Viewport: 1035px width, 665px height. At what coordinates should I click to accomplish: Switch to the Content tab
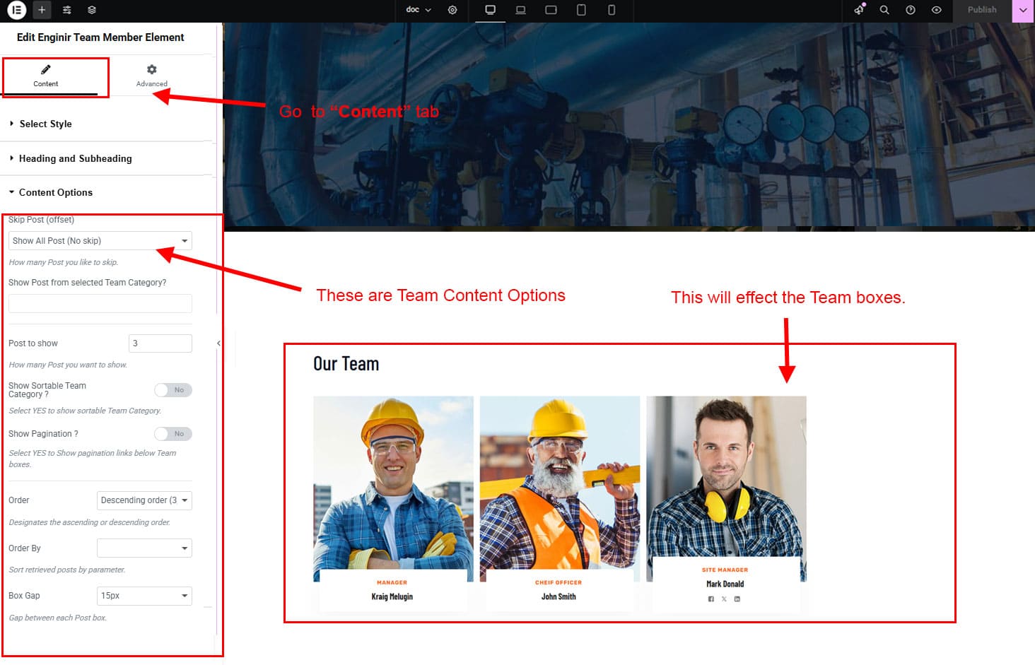[x=46, y=75]
